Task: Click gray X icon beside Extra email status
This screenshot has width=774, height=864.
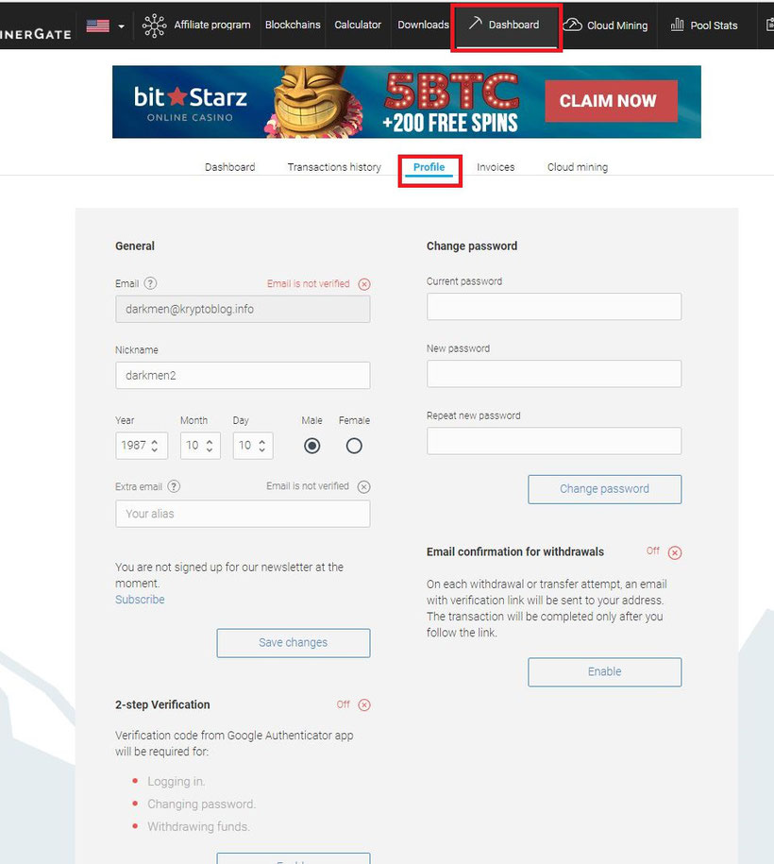Action: click(x=363, y=486)
